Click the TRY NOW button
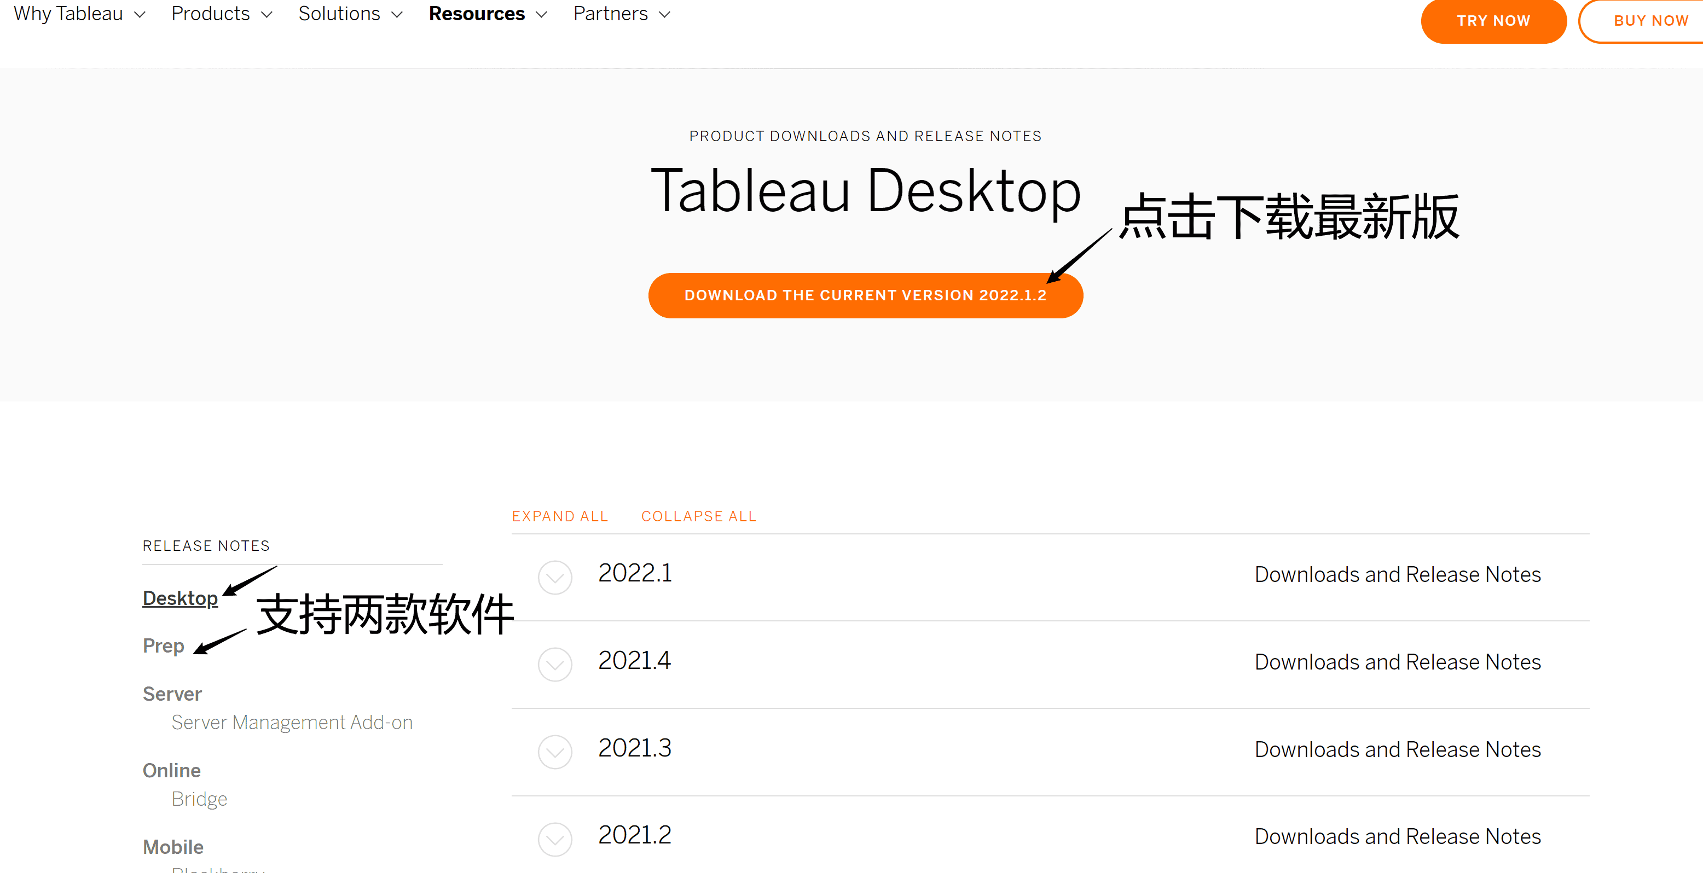Image resolution: width=1703 pixels, height=873 pixels. pyautogui.click(x=1493, y=20)
